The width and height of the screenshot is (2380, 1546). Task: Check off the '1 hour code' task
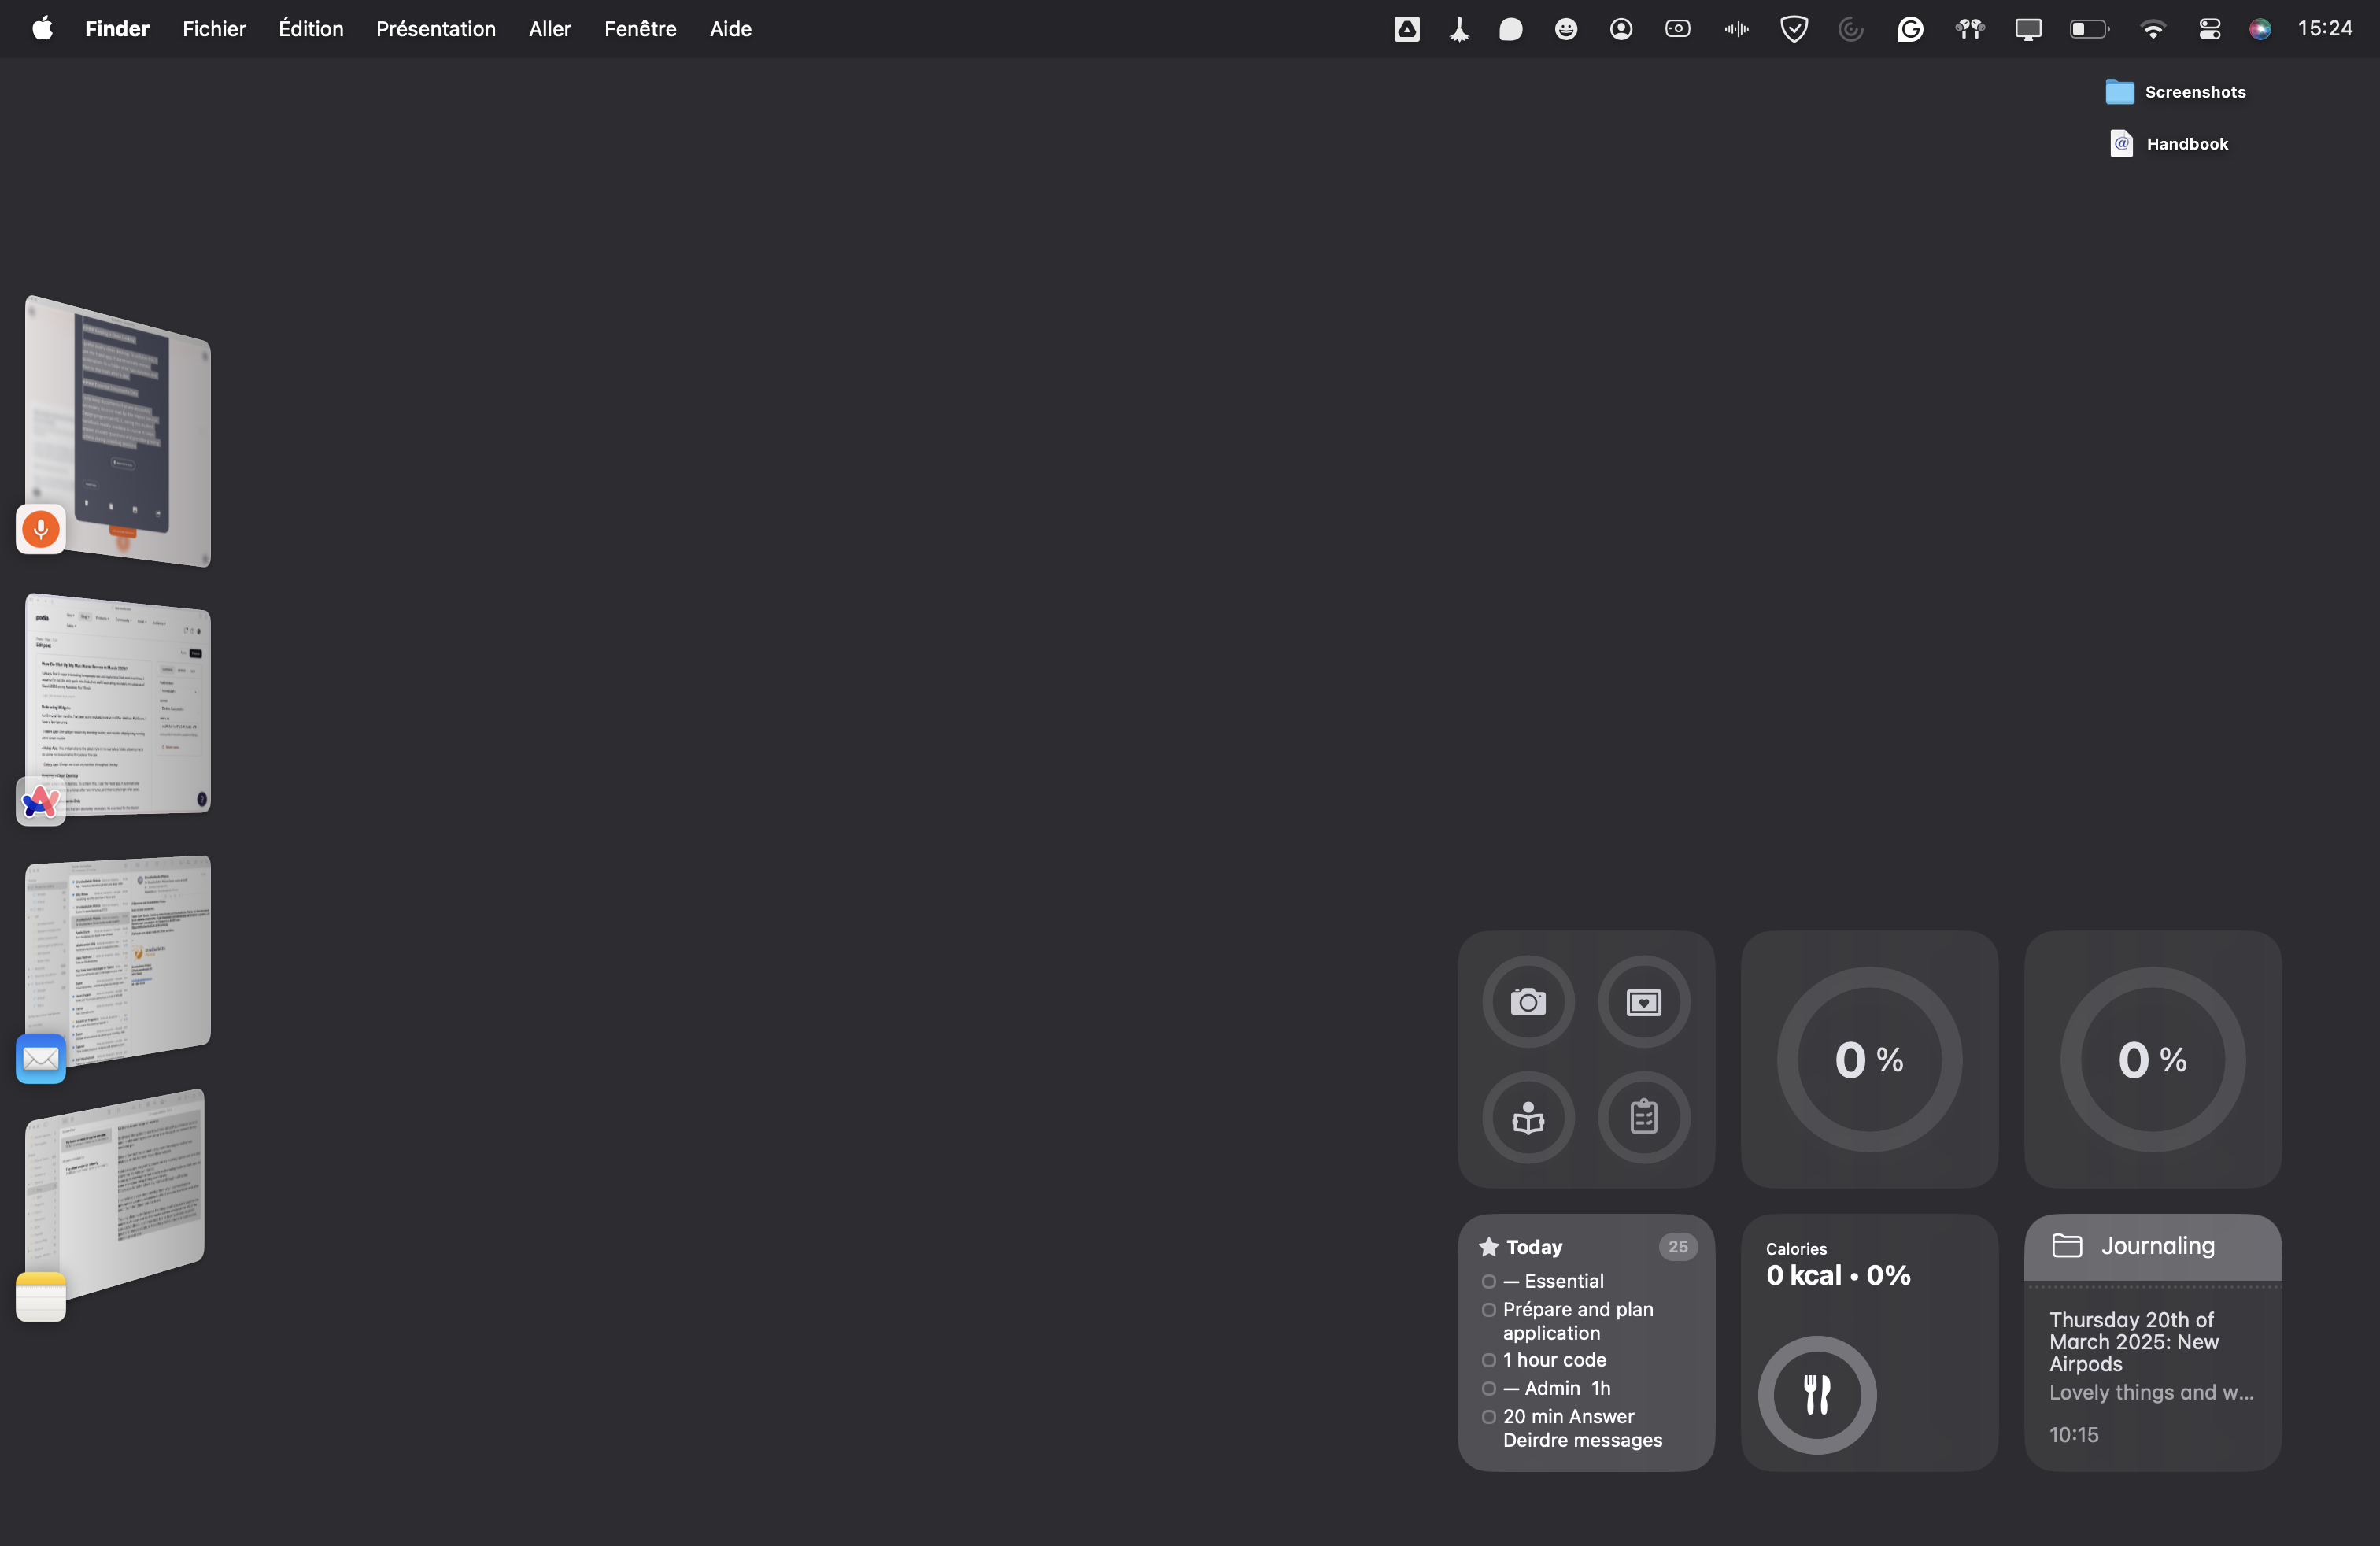[x=1488, y=1360]
